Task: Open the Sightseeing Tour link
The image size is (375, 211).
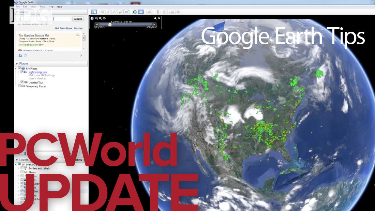Action: pos(38,72)
